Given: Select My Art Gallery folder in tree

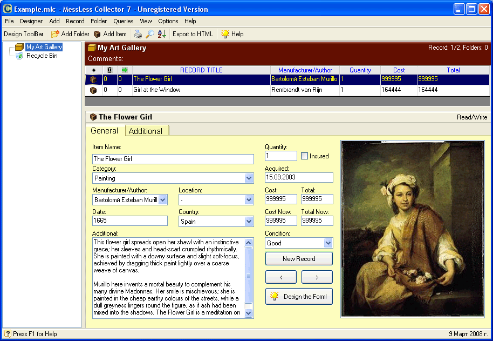Looking at the screenshot, I should pos(44,47).
